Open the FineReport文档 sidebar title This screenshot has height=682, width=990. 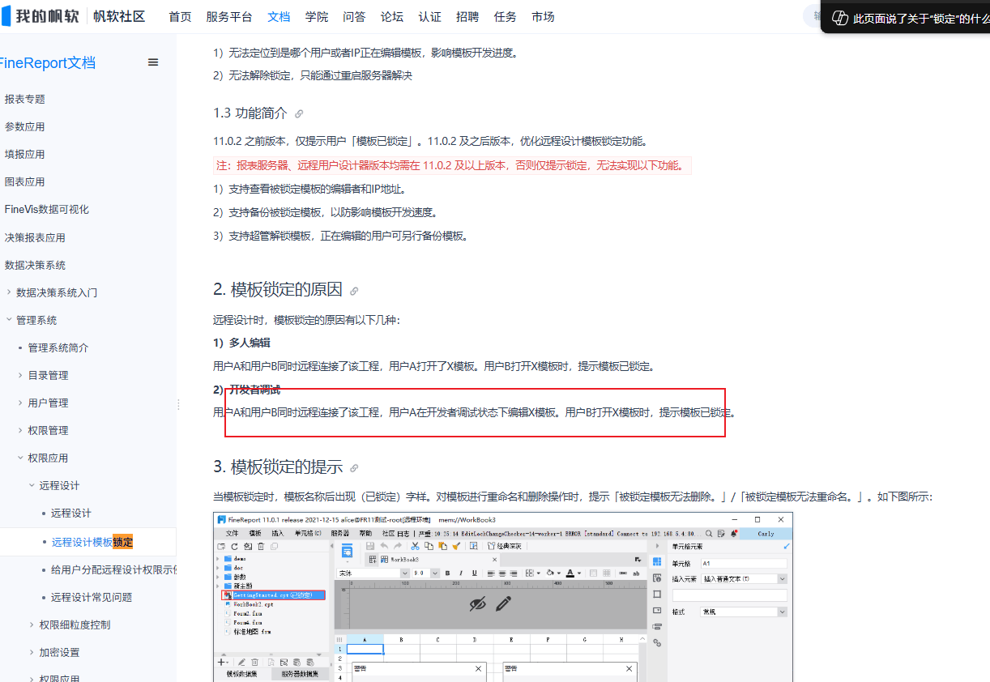47,62
